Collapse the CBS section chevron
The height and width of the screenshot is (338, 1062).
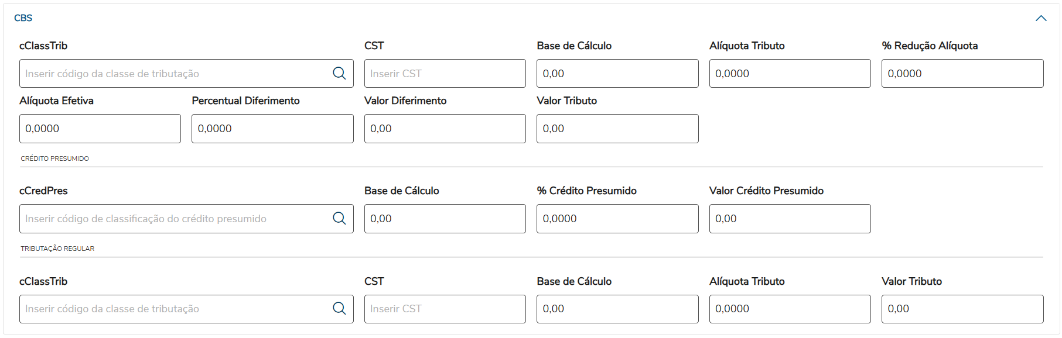click(x=1040, y=18)
